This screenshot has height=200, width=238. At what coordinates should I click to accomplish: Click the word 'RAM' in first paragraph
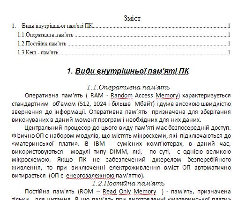click(97, 96)
